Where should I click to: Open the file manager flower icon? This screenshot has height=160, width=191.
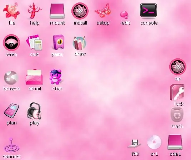[x=11, y=11]
